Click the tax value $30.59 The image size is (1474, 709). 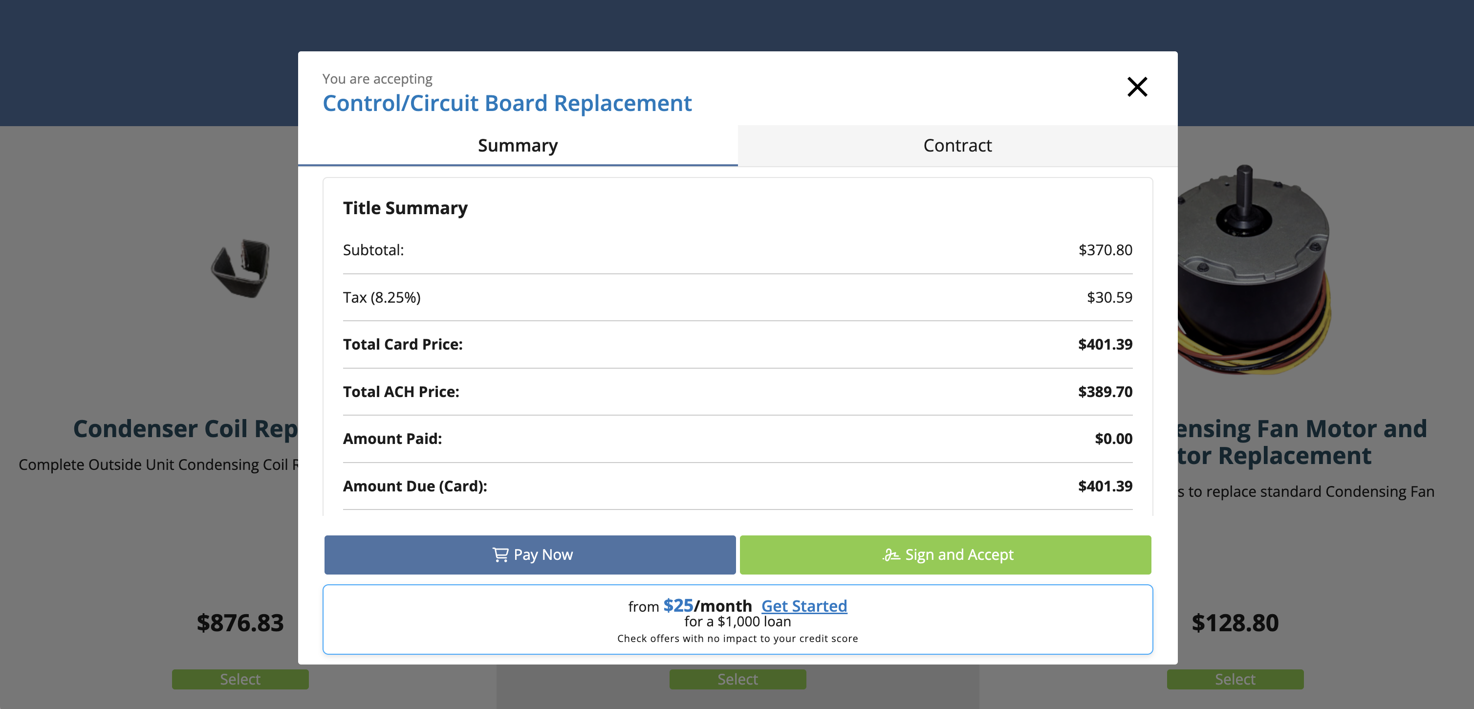coord(1109,297)
